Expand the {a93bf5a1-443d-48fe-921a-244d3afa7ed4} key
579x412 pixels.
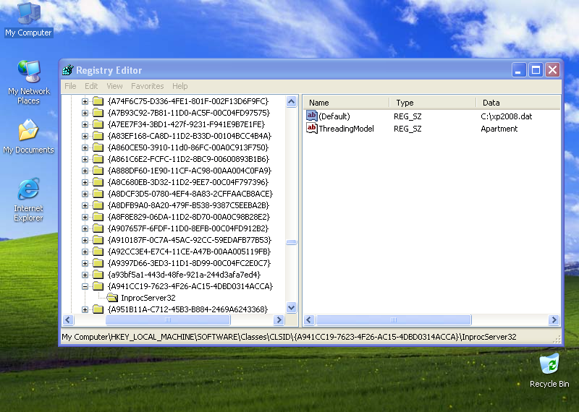[x=85, y=275]
